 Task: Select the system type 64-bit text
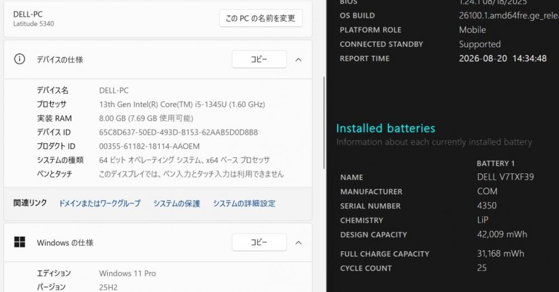pyautogui.click(x=184, y=160)
